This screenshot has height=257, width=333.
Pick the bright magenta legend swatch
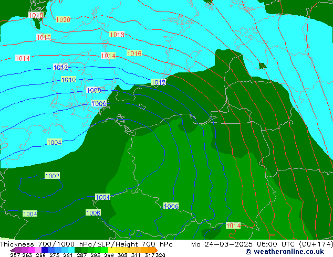(32, 250)
